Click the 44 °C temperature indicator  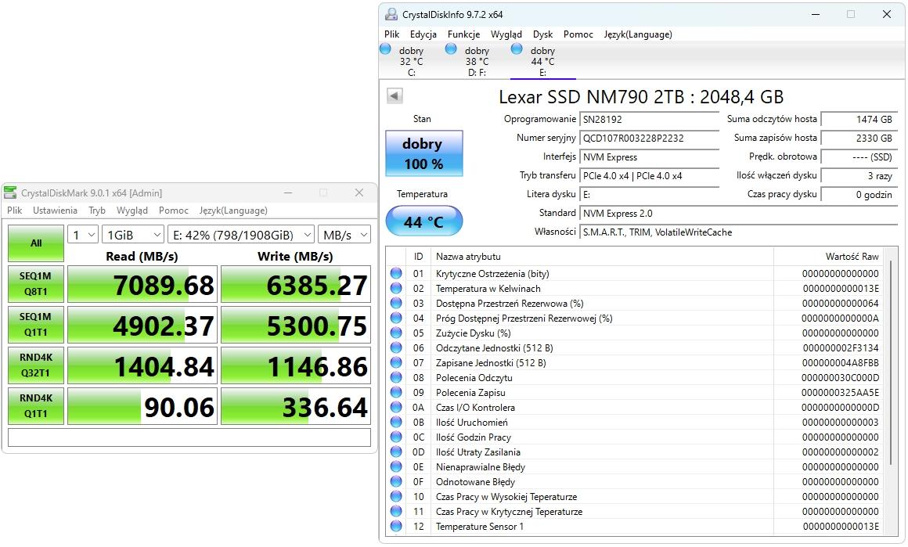pos(423,222)
